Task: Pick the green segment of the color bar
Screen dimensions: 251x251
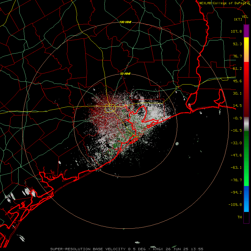Action: tap(246, 158)
